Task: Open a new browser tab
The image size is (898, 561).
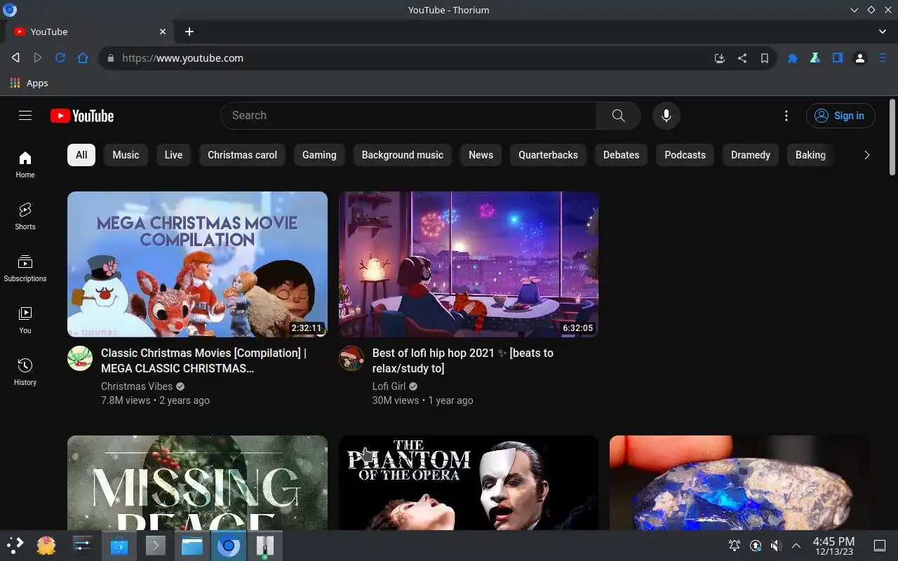Action: click(x=189, y=32)
